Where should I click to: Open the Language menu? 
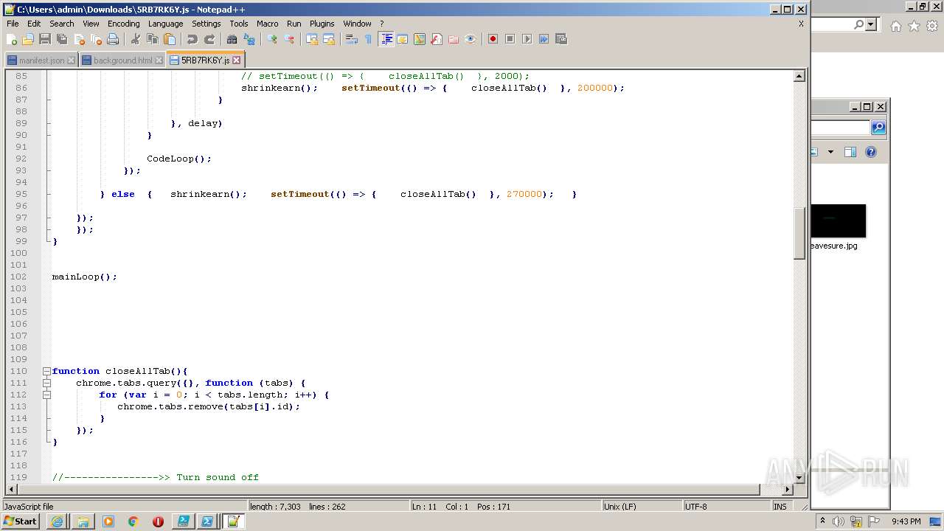(165, 24)
